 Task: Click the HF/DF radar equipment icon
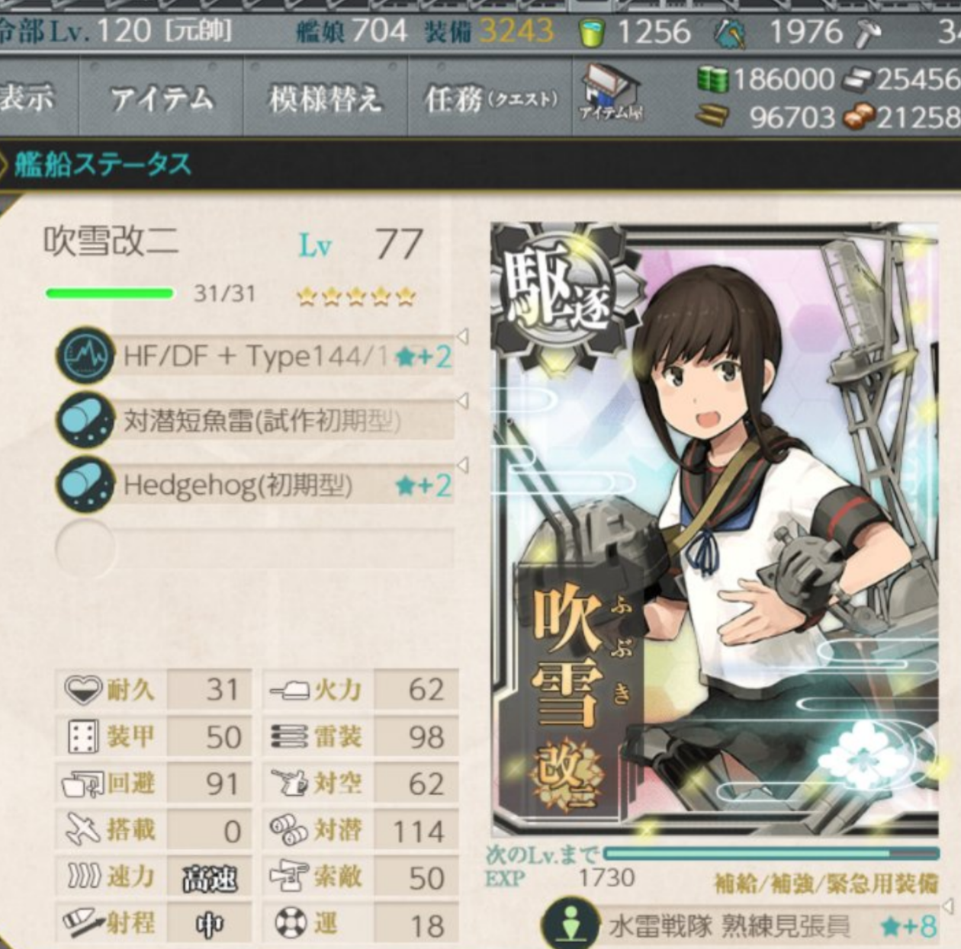(85, 355)
